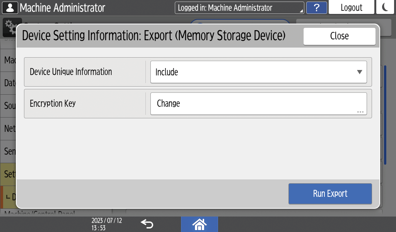Screen dimensions: 396x232
Task: Start the export with Run Export
Action: [330, 194]
